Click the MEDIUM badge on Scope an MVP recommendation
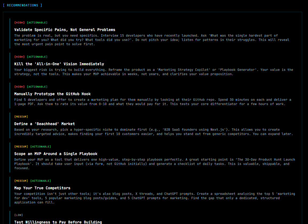 (21, 146)
